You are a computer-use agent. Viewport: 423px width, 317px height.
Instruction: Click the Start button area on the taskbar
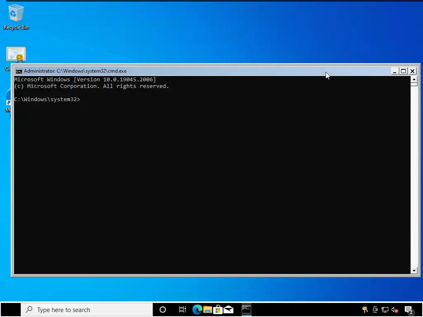point(10,310)
